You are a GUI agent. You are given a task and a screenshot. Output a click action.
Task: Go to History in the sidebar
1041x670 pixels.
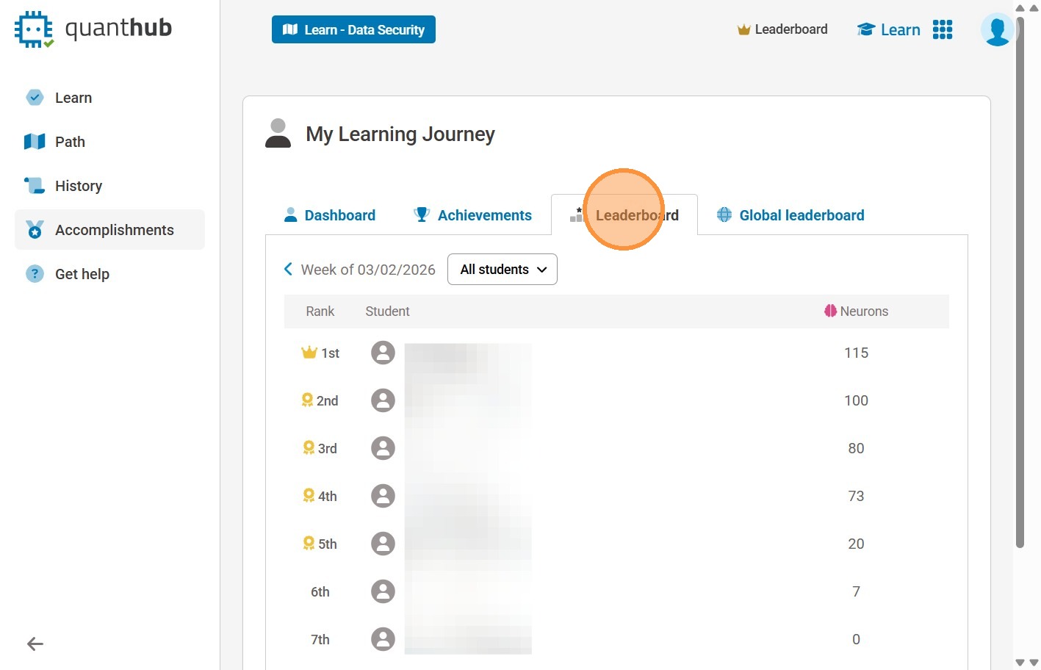pyautogui.click(x=78, y=186)
